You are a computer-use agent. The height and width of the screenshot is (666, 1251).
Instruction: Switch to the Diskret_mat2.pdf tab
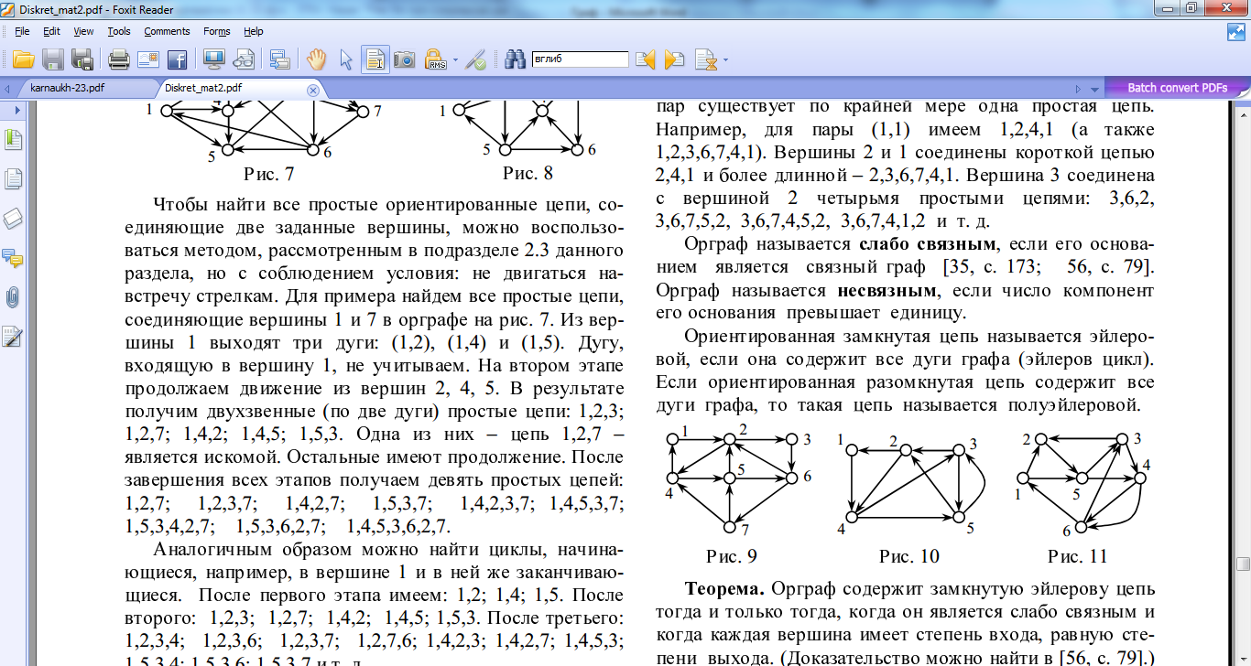[x=203, y=88]
